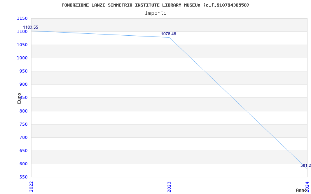The image size is (311, 194).
Task: Click the 2022 x-axis label
Action: pyautogui.click(x=31, y=187)
